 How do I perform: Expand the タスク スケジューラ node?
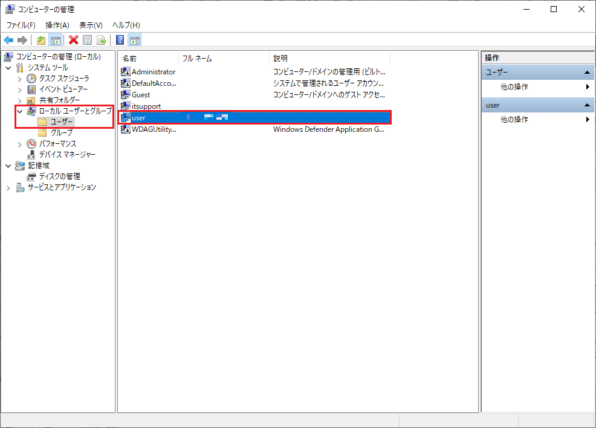20,79
